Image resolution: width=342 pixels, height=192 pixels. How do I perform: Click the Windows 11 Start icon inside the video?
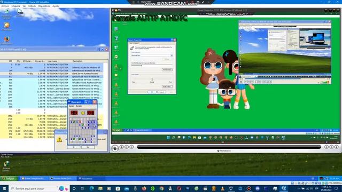168,138
